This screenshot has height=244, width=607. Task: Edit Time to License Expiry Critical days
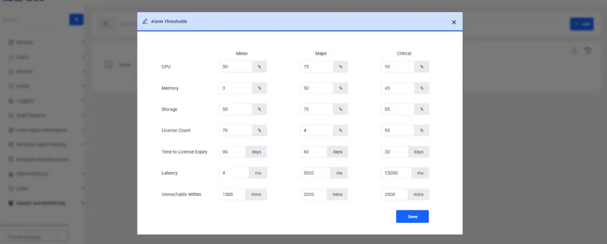[x=395, y=152]
